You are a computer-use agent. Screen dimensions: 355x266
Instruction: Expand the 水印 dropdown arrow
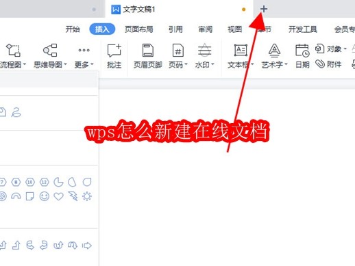pos(212,64)
